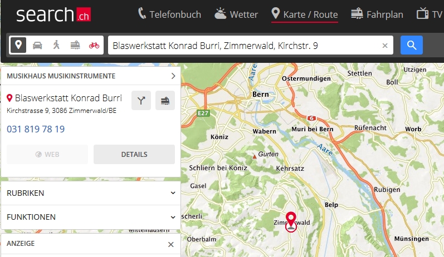Click the Muri bei Bern map label
The image size is (444, 257).
313,129
